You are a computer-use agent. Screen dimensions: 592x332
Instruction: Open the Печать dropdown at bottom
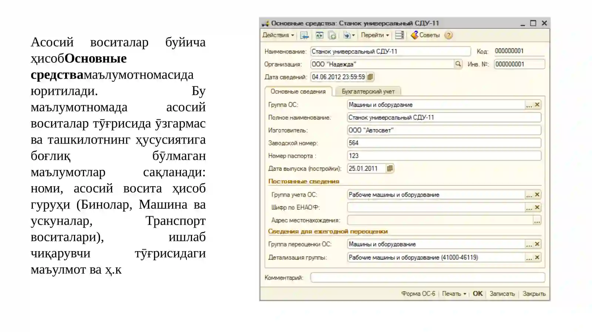(454, 294)
